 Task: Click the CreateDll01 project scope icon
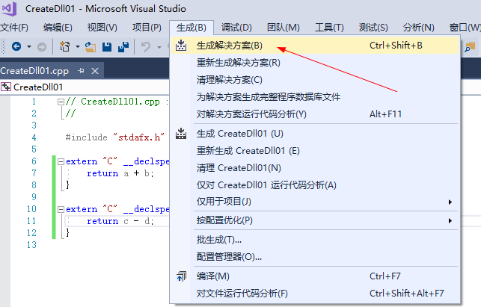pyautogui.click(x=6, y=87)
